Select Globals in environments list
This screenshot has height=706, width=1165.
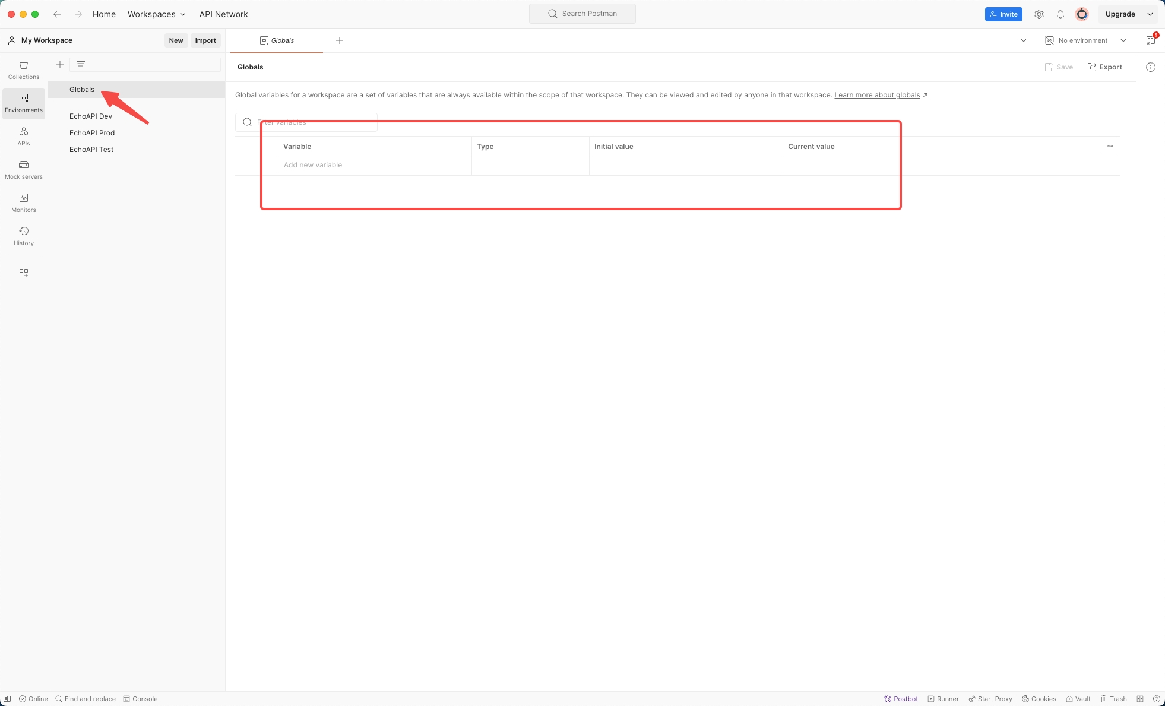(137, 90)
